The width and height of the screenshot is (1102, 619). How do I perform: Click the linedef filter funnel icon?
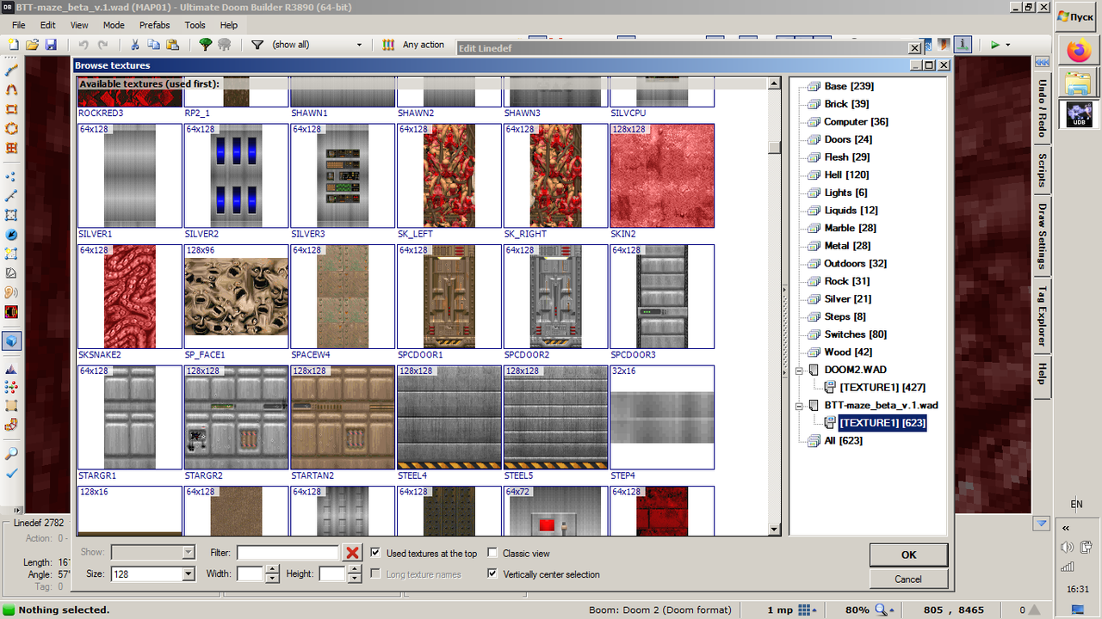tap(257, 45)
